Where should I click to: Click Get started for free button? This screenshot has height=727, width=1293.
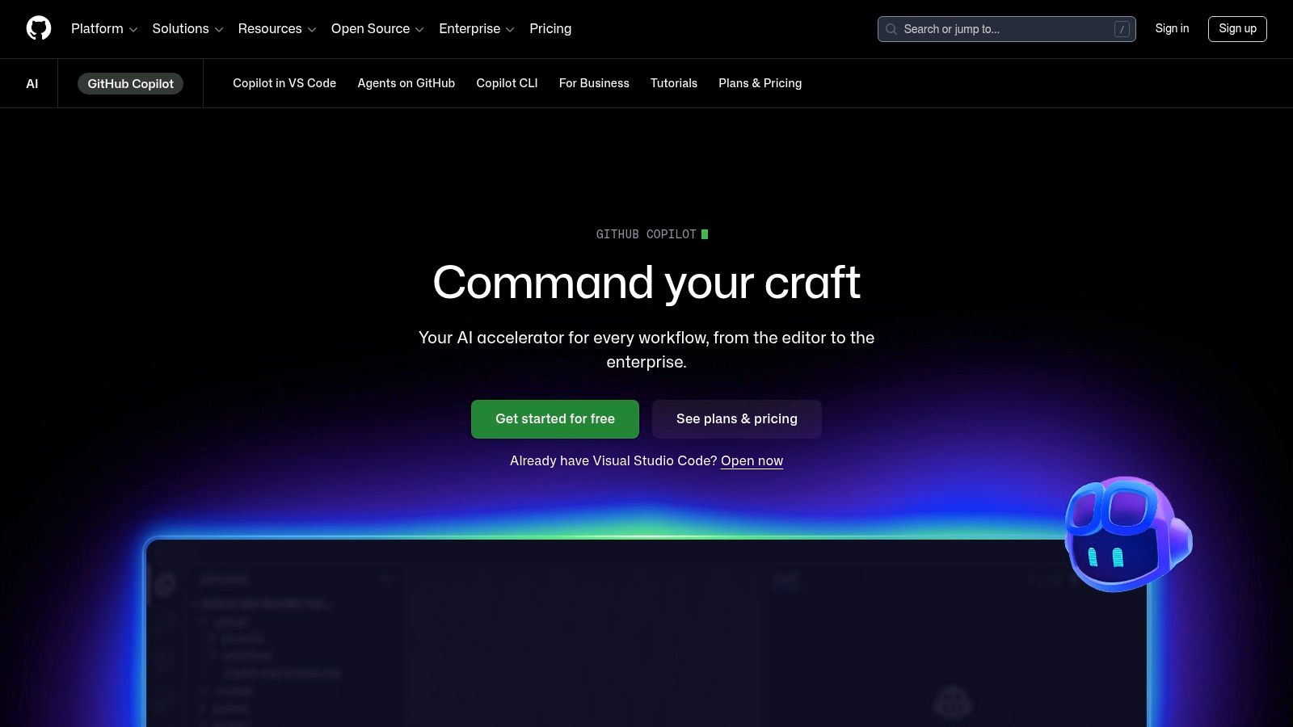click(x=555, y=419)
